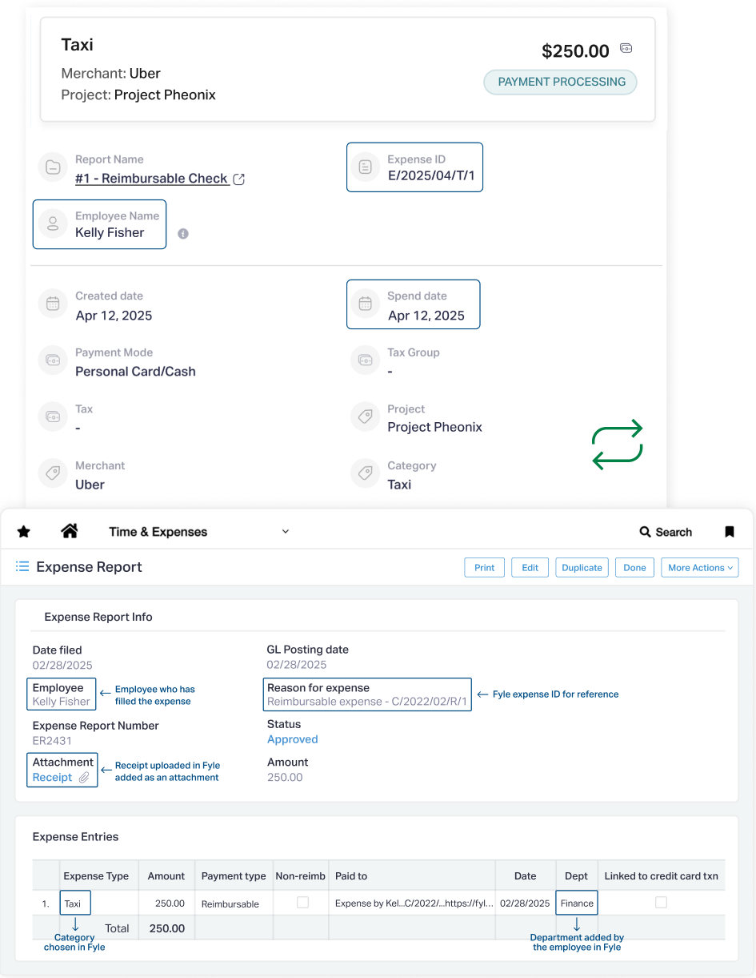Open Search with the magnifier icon
The image size is (756, 978).
[x=644, y=531]
